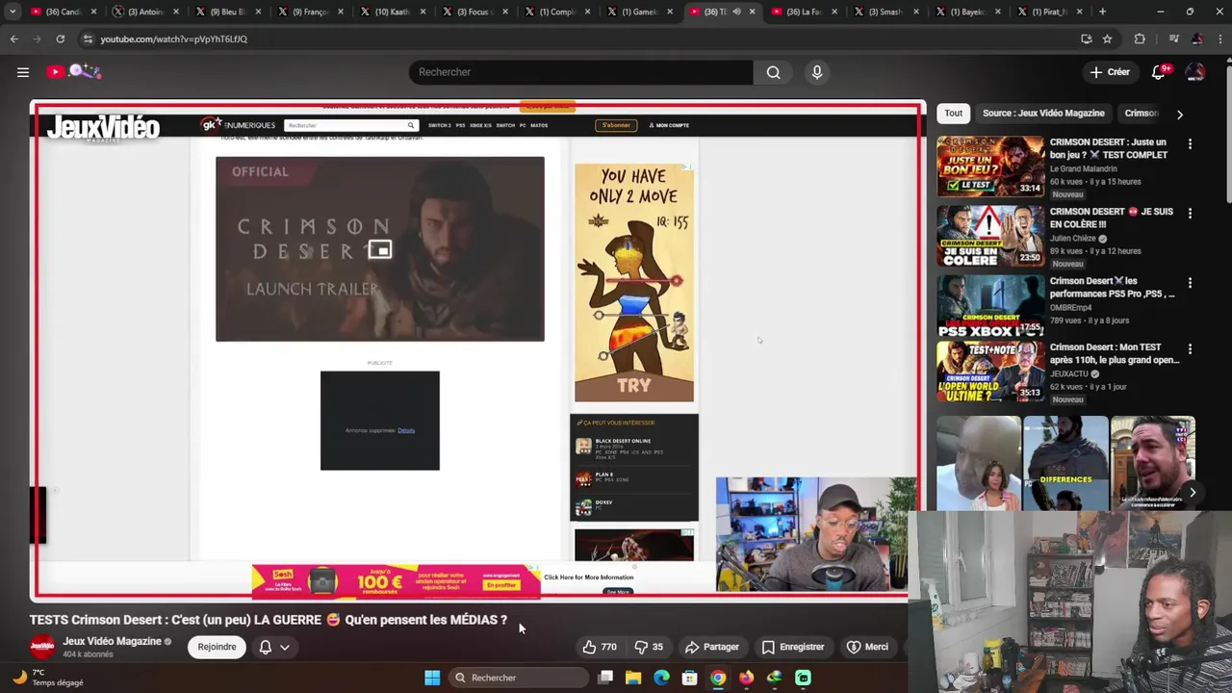
Task: Click the search magnifier button
Action: point(773,72)
